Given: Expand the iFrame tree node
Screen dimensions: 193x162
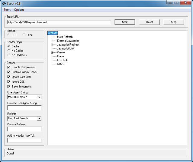Looking at the screenshot, I should tap(52, 52).
